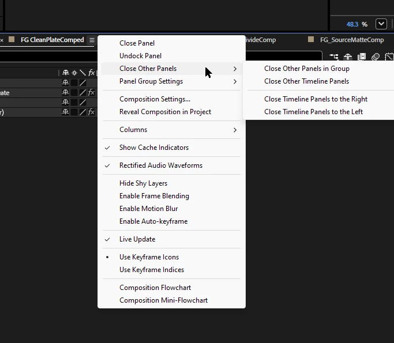Click Undock Panel menu item

171,56
